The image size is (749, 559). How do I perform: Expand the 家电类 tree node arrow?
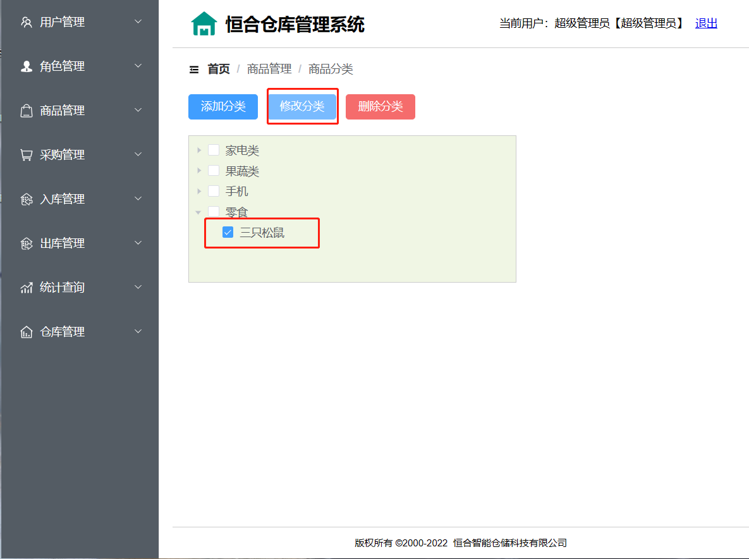199,150
